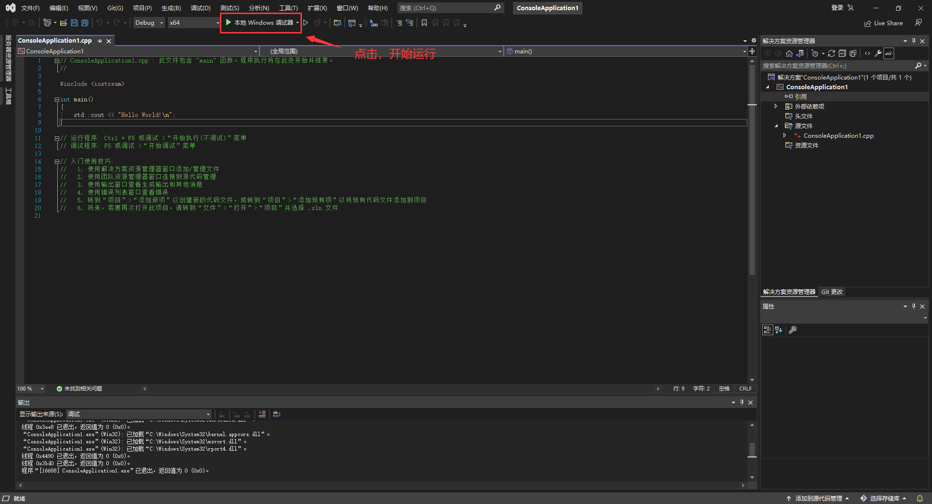Collapse the 源文件 folder

[x=776, y=126]
